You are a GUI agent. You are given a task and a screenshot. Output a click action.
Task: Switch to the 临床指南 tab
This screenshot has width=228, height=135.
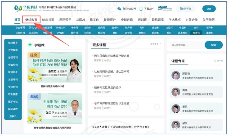(48, 20)
